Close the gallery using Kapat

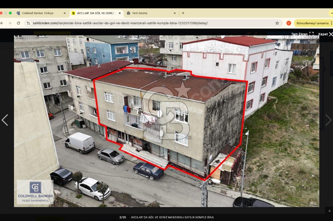pyautogui.click(x=325, y=34)
